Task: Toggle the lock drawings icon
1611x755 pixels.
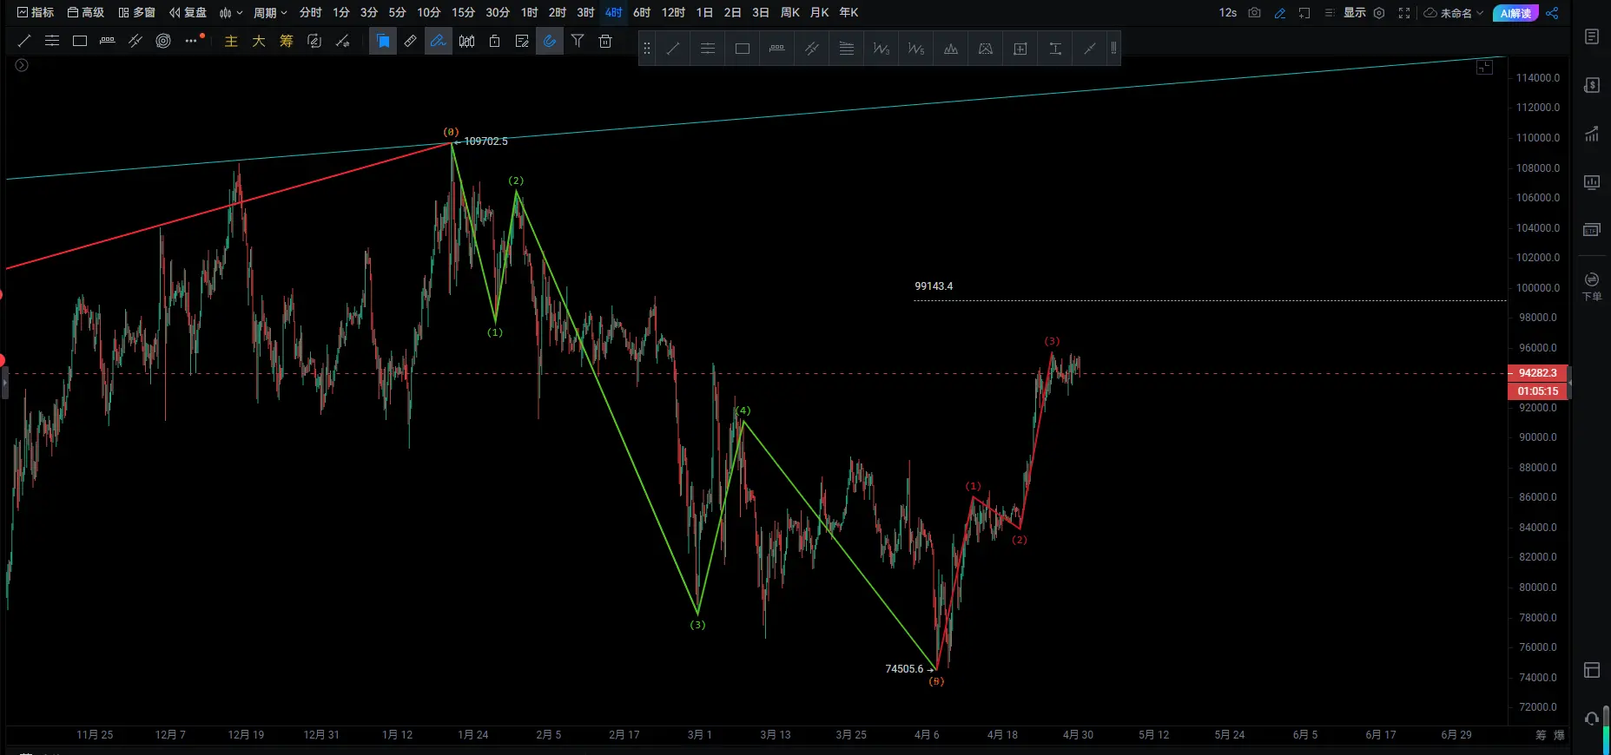Action: [x=494, y=41]
